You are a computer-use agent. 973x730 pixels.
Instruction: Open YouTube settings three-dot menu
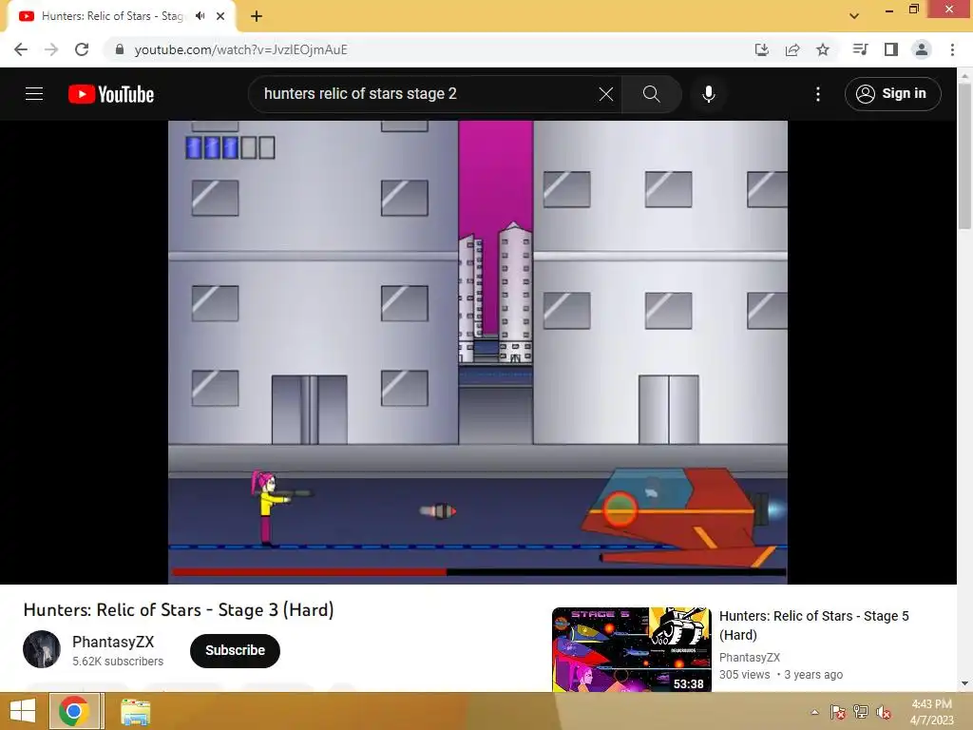point(818,94)
